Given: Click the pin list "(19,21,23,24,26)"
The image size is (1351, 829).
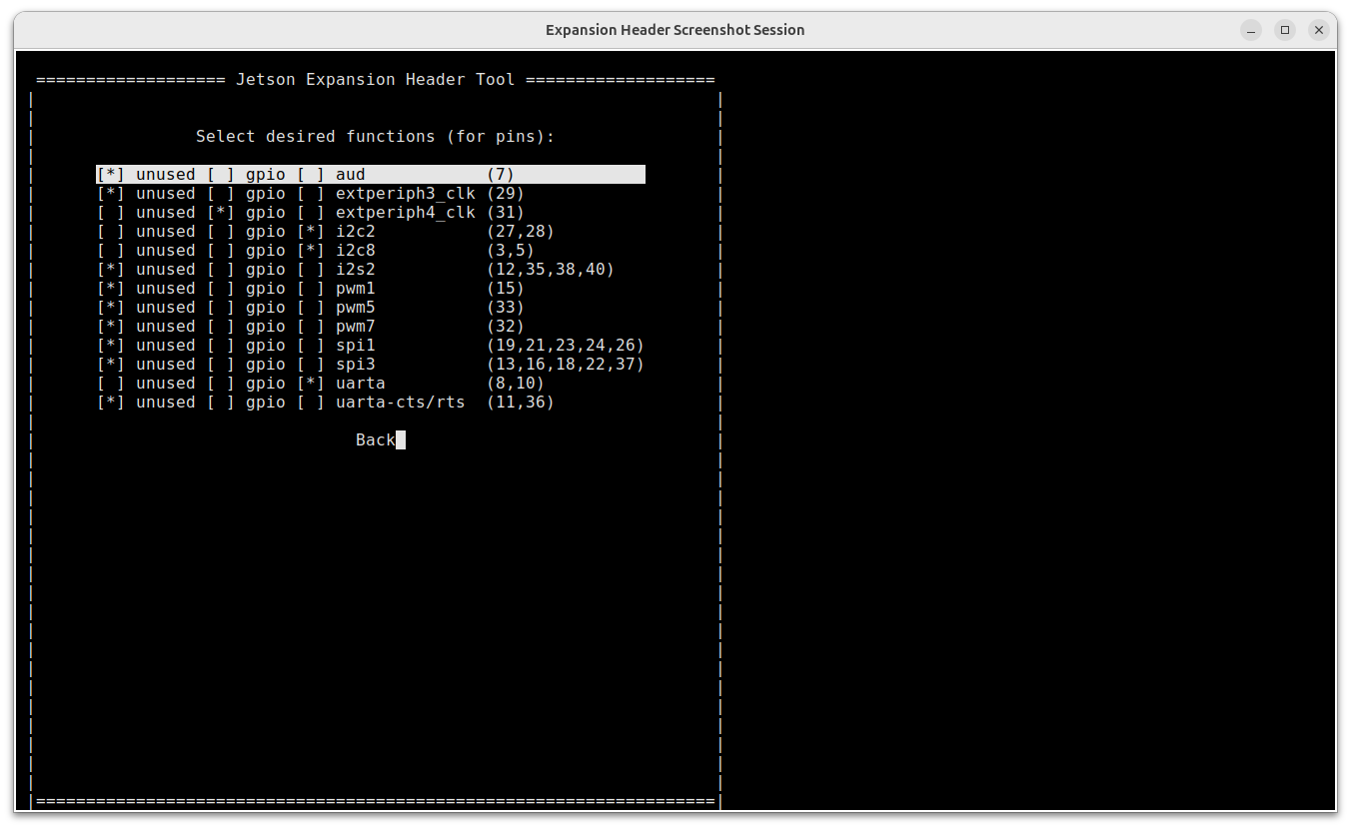Looking at the screenshot, I should [x=566, y=346].
